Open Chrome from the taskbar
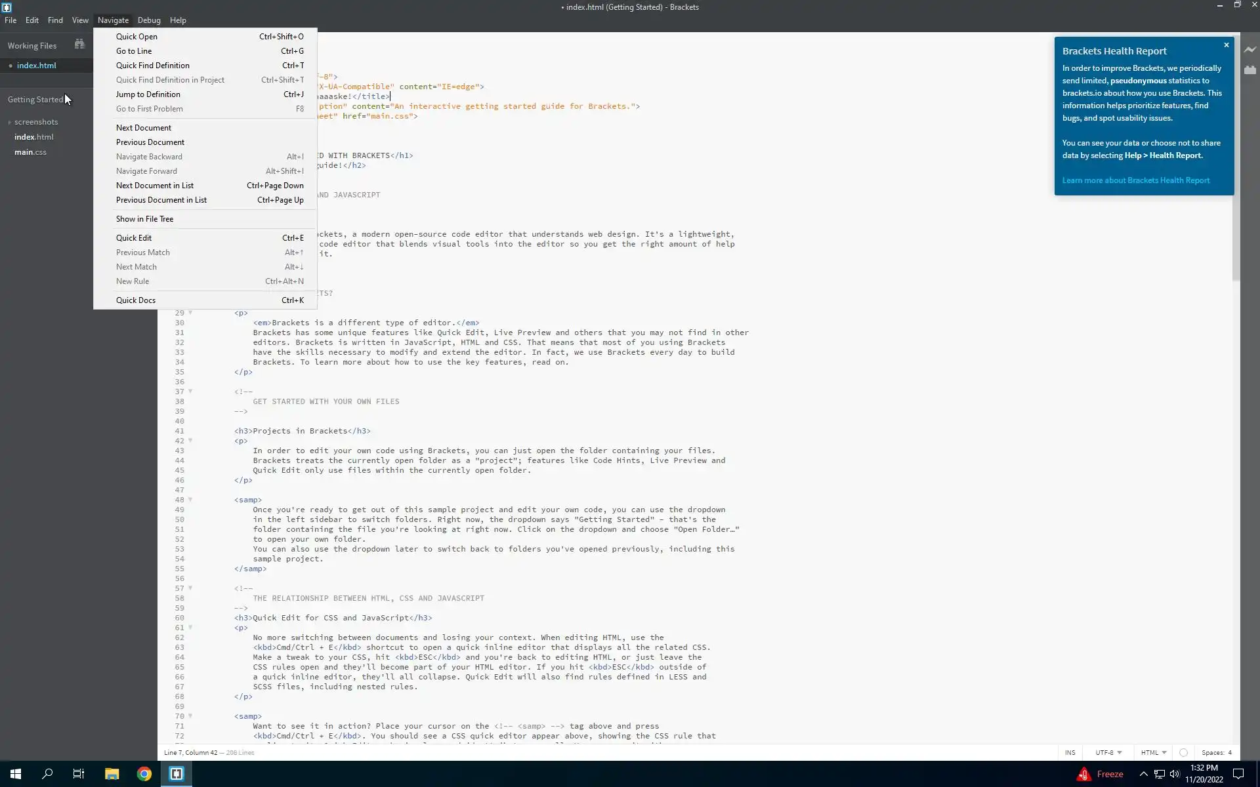 point(144,774)
